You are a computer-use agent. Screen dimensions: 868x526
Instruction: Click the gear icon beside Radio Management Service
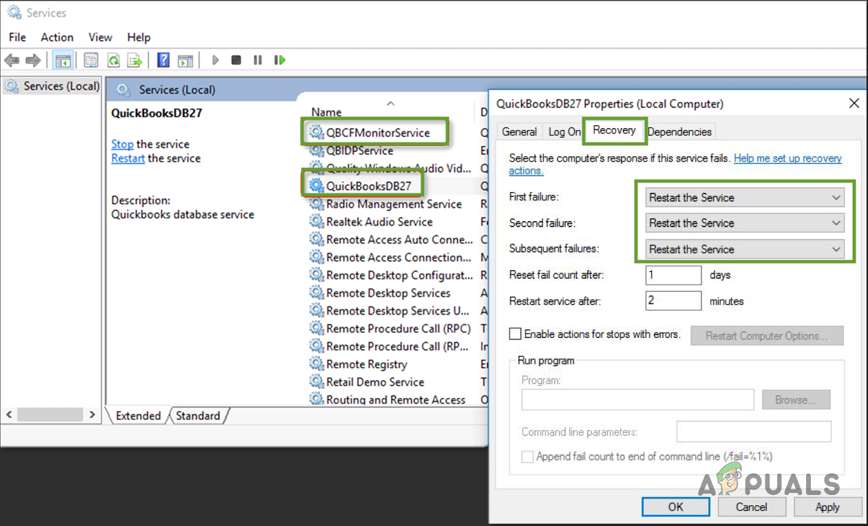pyautogui.click(x=316, y=204)
